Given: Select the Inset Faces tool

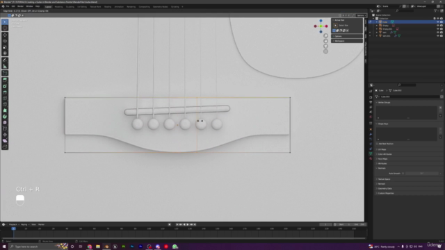Looking at the screenshot, I should [5, 86].
